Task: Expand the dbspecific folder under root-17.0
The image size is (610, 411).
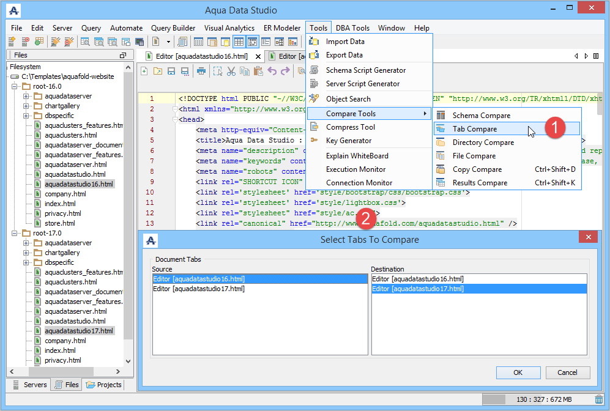Action: [x=26, y=262]
